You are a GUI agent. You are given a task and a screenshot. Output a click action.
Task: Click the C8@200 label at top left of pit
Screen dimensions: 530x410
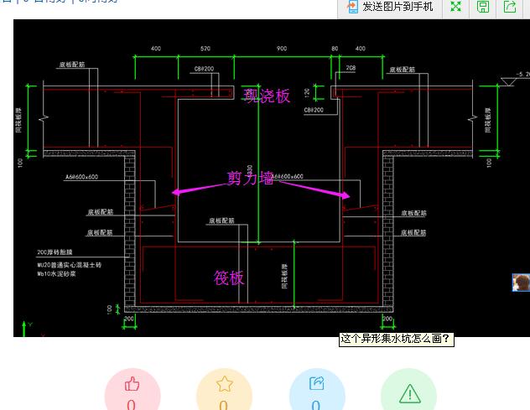click(x=204, y=69)
